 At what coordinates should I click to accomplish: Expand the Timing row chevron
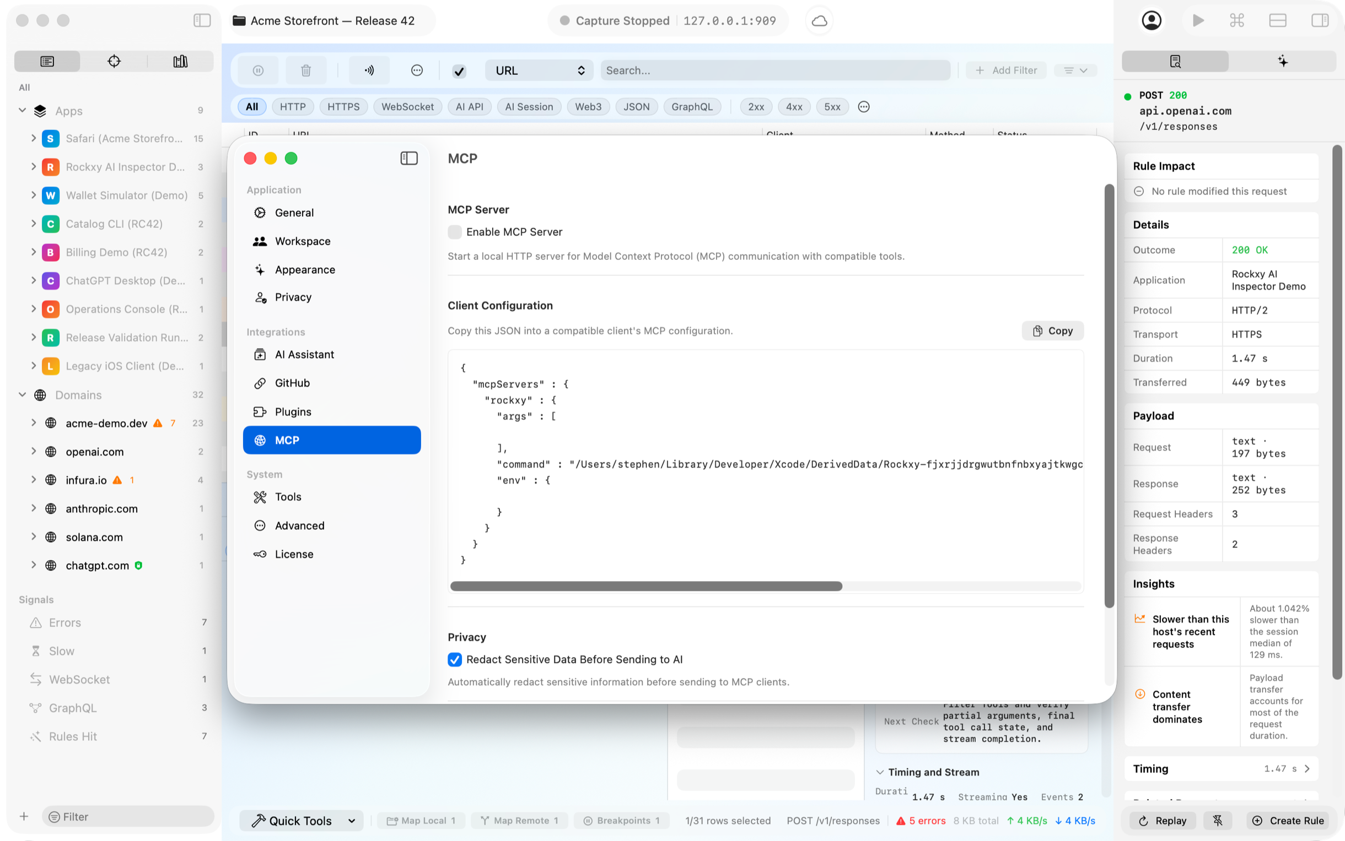(x=1307, y=769)
